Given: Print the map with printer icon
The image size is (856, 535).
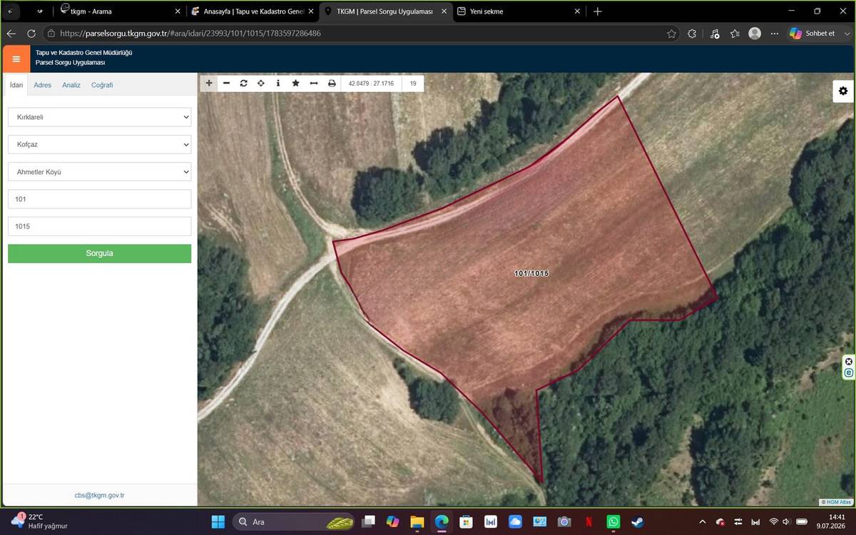Looking at the screenshot, I should (332, 83).
